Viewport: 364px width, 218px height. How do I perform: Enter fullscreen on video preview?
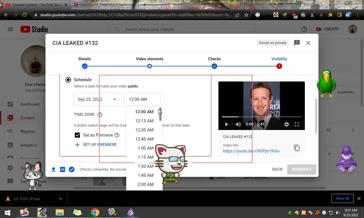297,124
